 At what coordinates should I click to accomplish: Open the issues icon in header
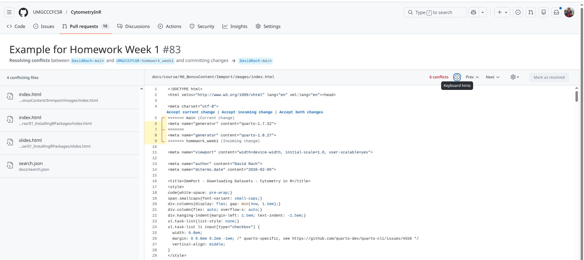tap(518, 12)
